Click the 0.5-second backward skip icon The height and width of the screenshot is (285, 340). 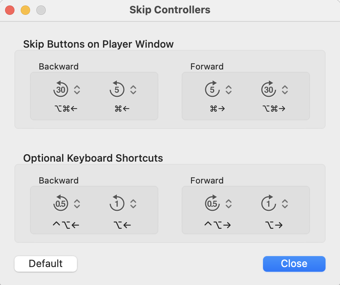pyautogui.click(x=61, y=203)
